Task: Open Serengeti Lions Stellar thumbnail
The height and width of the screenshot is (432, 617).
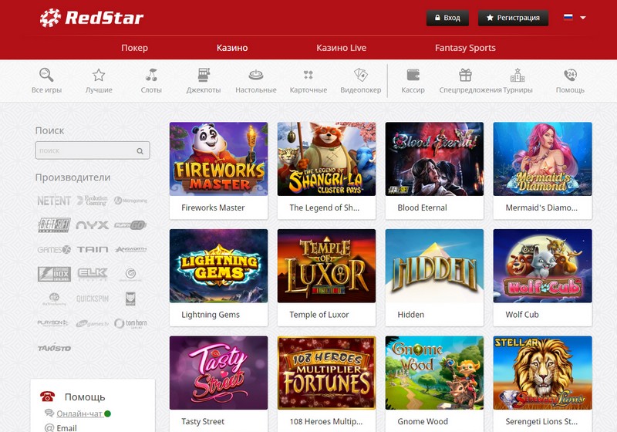Action: [542, 373]
